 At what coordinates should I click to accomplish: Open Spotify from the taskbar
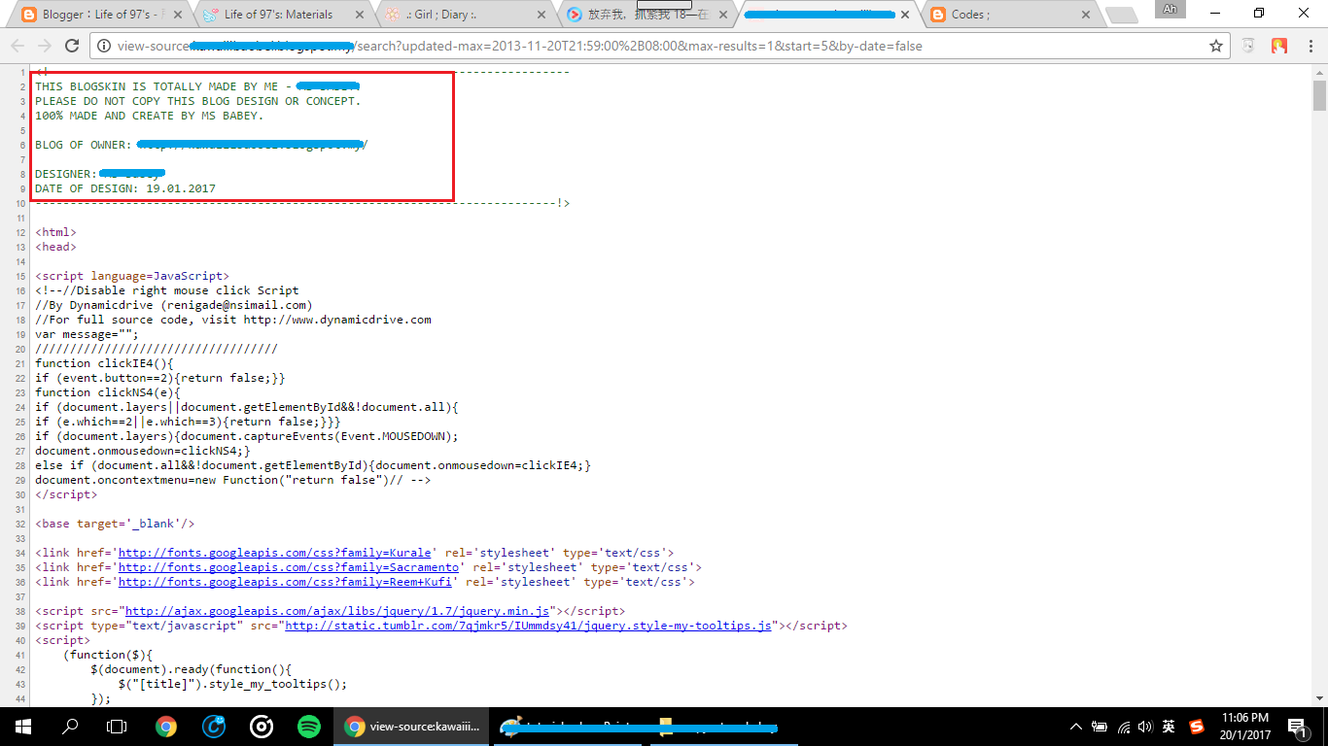[309, 726]
